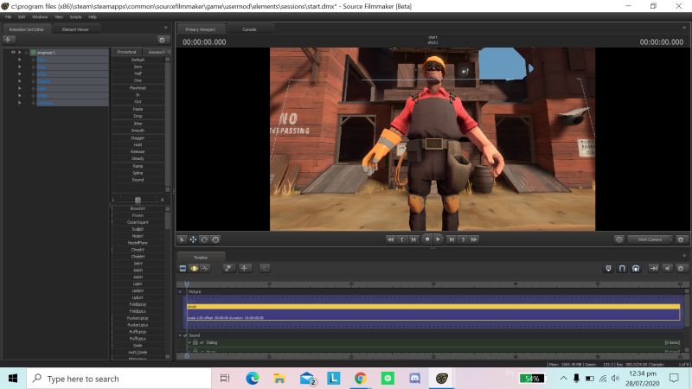
Task: Click the Frown control slider
Action: (138, 215)
